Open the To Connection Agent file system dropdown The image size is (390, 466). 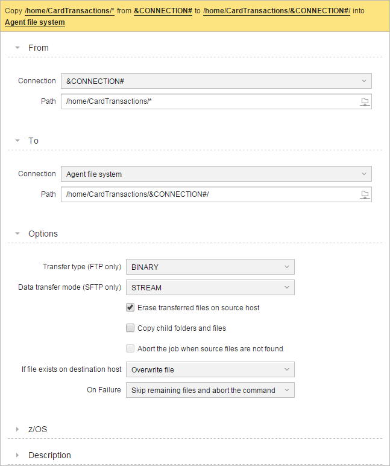[x=216, y=174]
